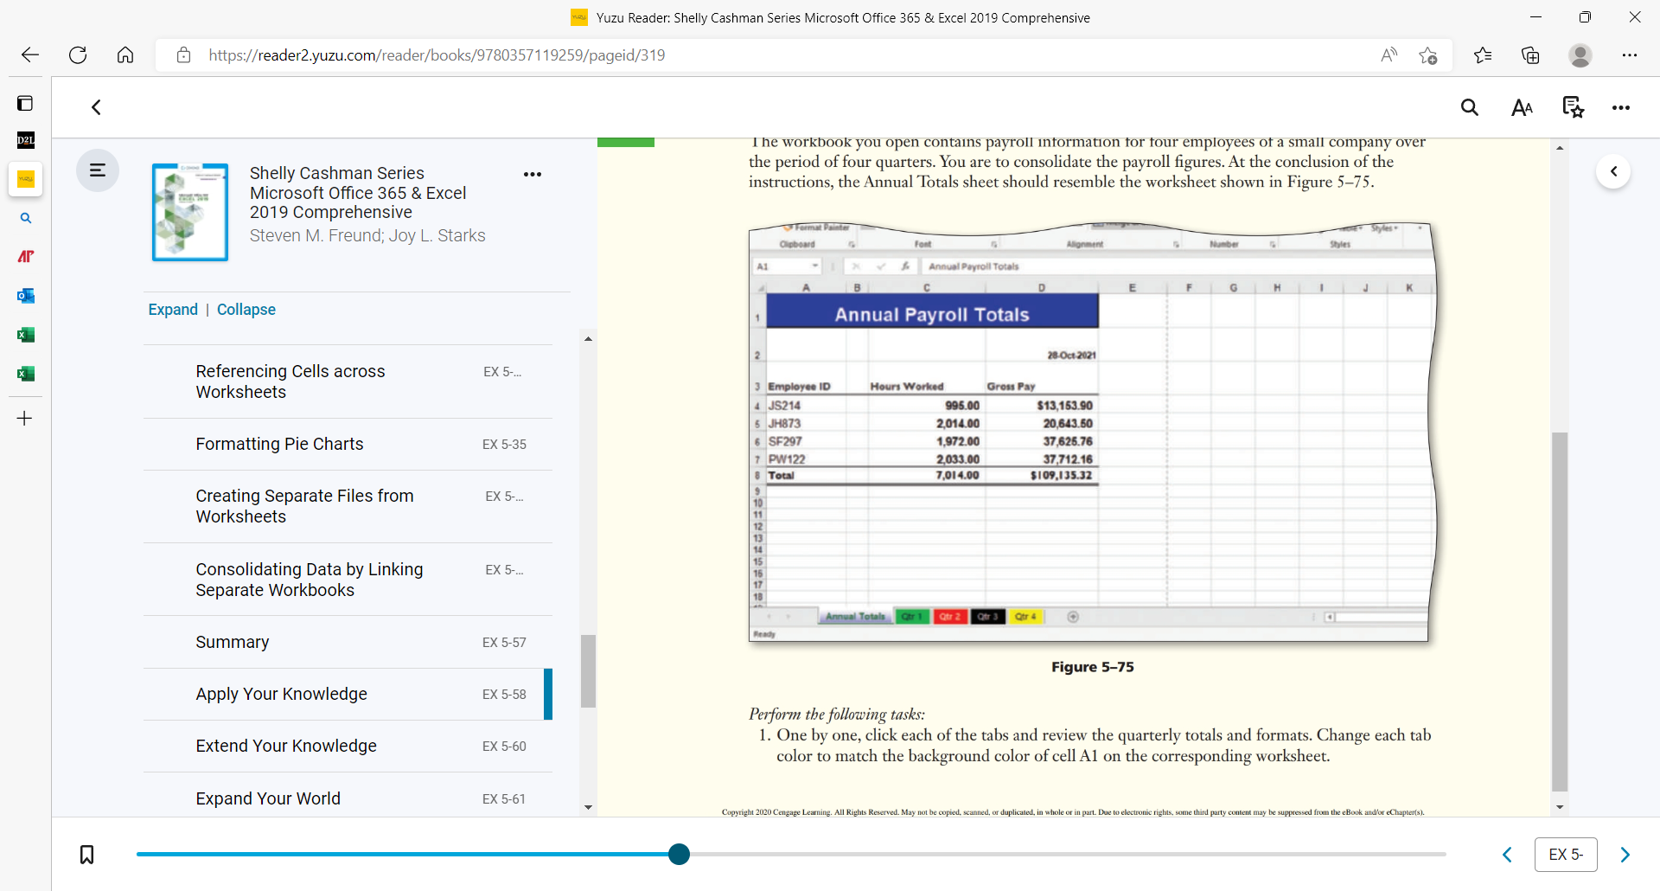Open book options ellipsis menu
The image size is (1660, 891).
[x=533, y=174]
